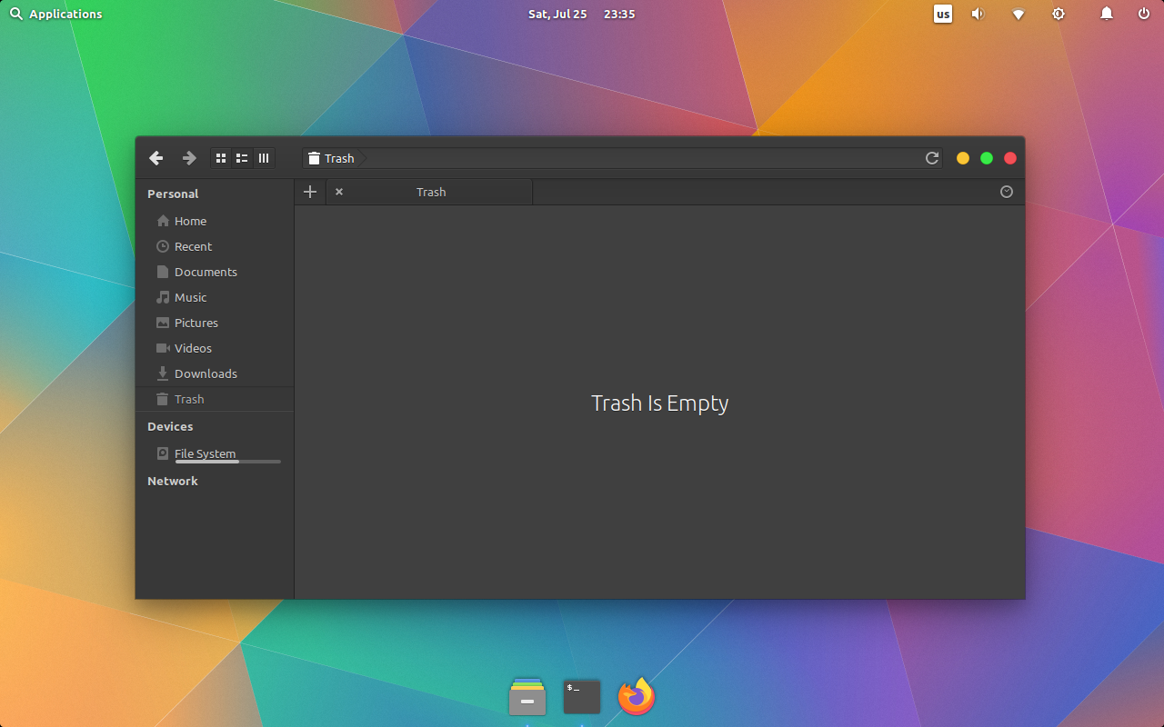
Task: Launch Terminal from the dock
Action: [582, 697]
